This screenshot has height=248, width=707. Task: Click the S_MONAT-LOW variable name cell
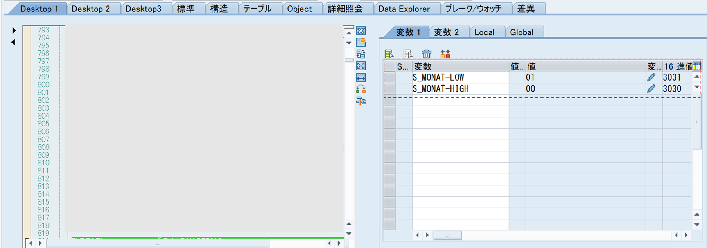pyautogui.click(x=460, y=77)
